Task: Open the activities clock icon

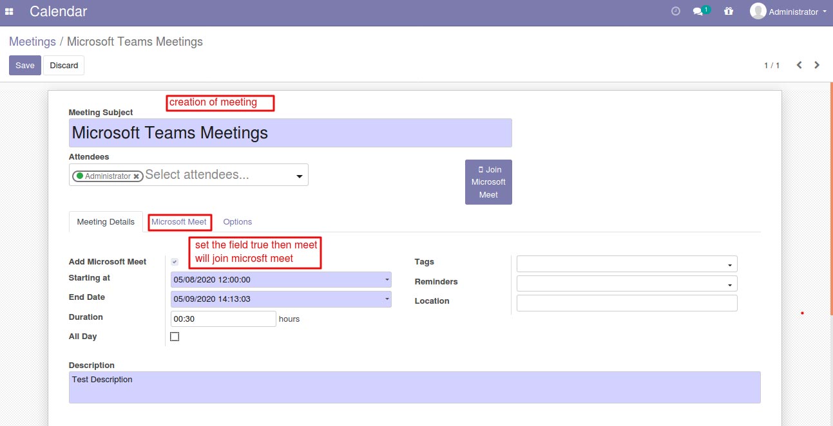Action: pos(676,11)
